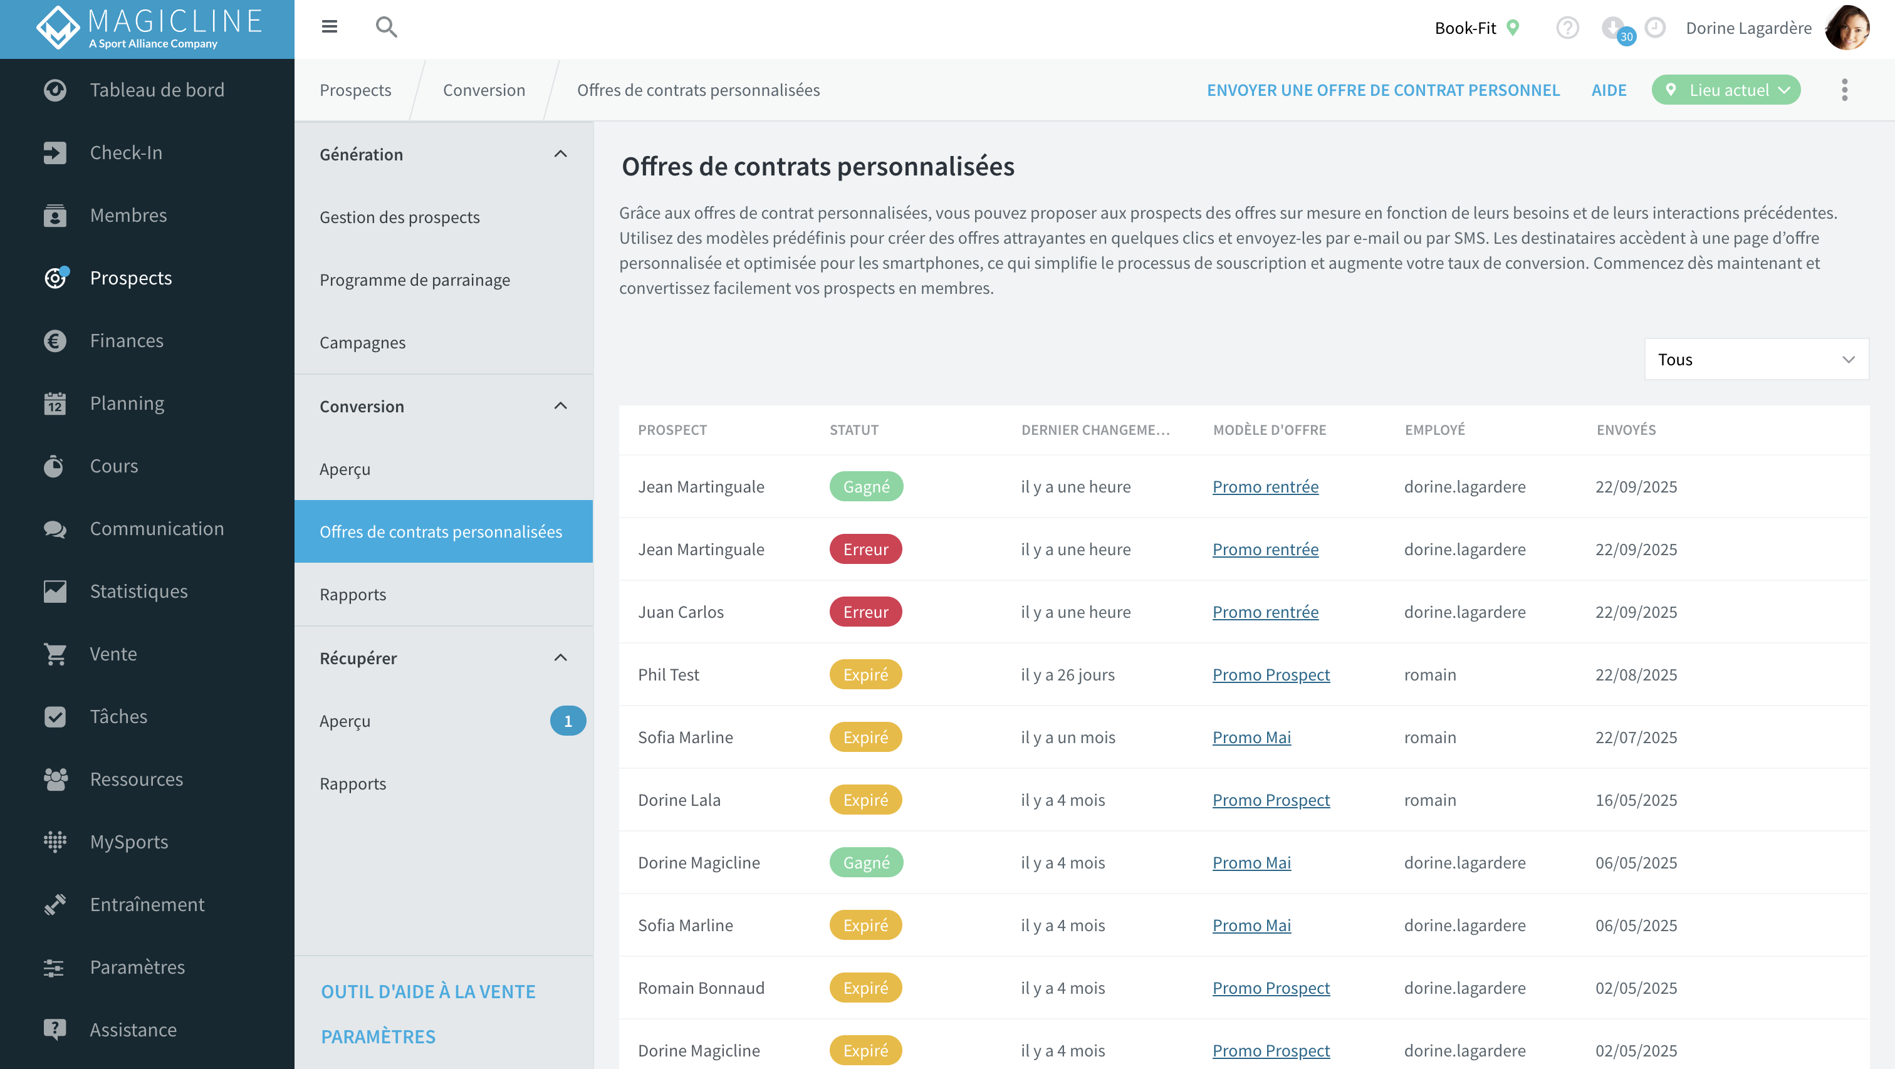1895x1069 pixels.
Task: Open Statistiques chart icon
Action: pos(55,591)
